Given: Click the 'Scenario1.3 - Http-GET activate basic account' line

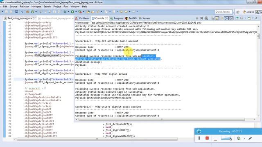Looking at the screenshot, I should pos(106,41).
